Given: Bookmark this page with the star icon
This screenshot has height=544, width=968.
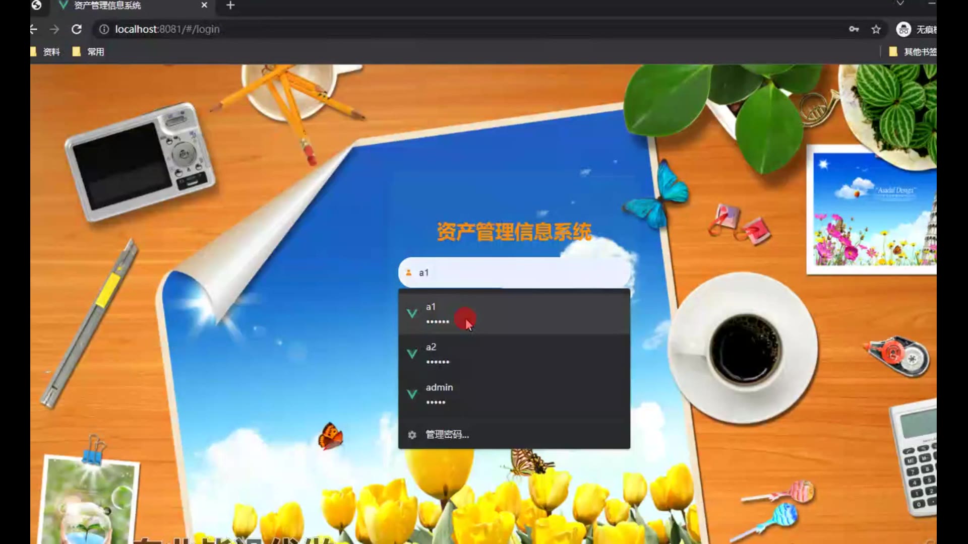Looking at the screenshot, I should (876, 29).
